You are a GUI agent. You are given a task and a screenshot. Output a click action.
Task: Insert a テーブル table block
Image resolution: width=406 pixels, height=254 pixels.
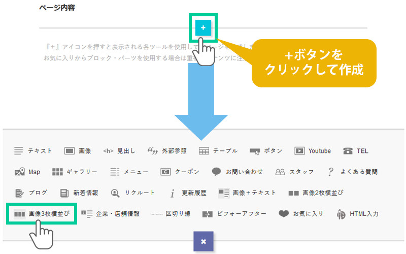[218, 151]
